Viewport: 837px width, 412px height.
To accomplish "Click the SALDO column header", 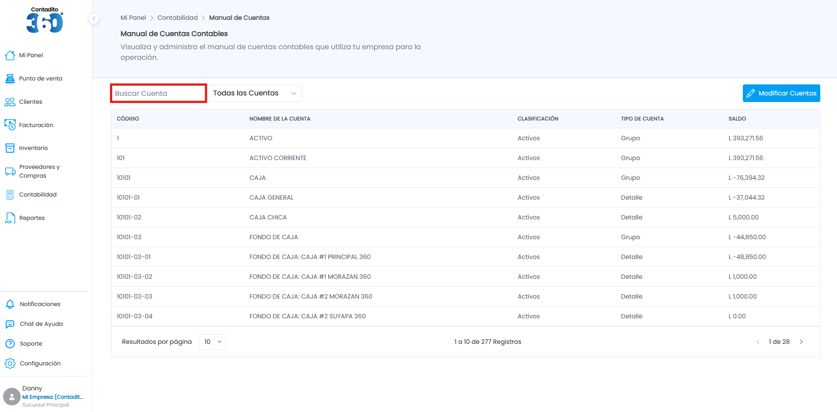I will pyautogui.click(x=737, y=119).
